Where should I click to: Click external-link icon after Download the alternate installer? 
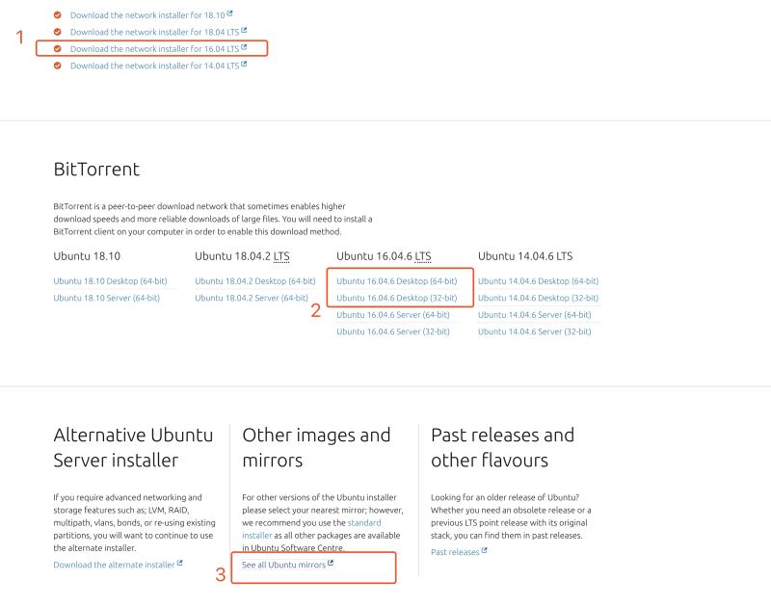pyautogui.click(x=180, y=564)
